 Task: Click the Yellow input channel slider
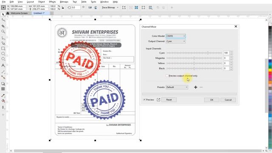point(194,63)
